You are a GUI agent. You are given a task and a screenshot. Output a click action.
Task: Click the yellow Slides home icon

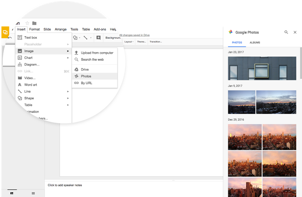pyautogui.click(x=5, y=32)
